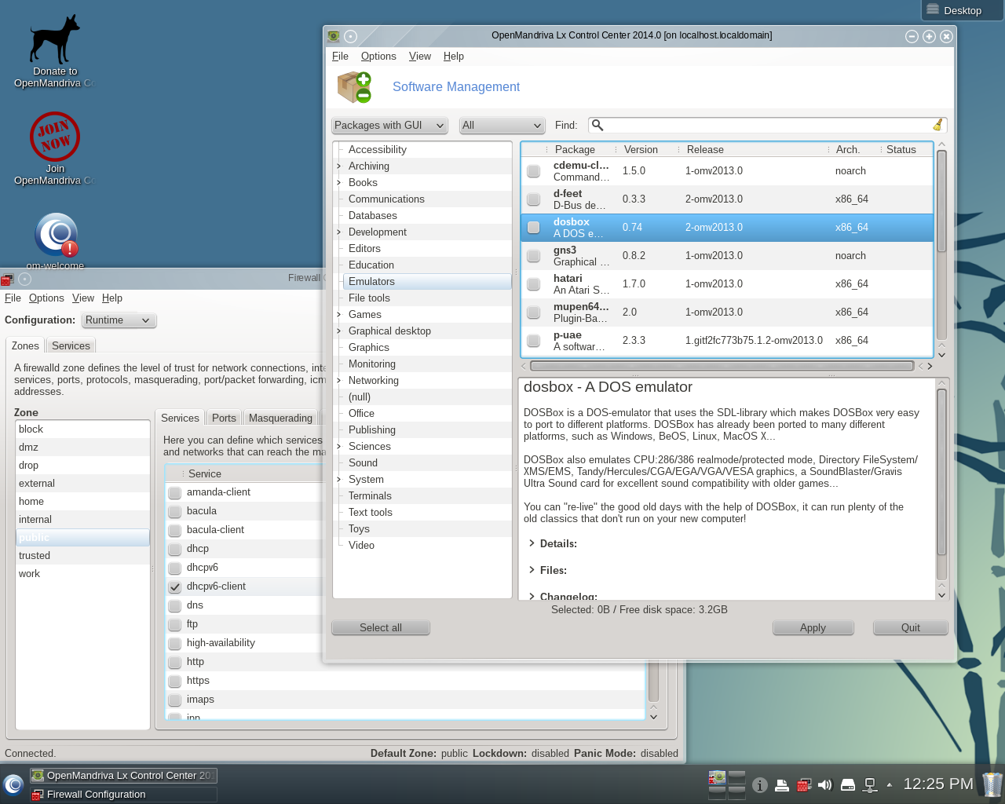1005x804 pixels.
Task: Switch to the top Services tab beside Zones
Action: (71, 345)
